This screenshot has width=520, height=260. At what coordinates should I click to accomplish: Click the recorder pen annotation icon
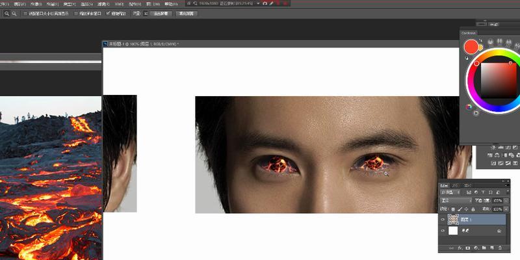pyautogui.click(x=271, y=3)
